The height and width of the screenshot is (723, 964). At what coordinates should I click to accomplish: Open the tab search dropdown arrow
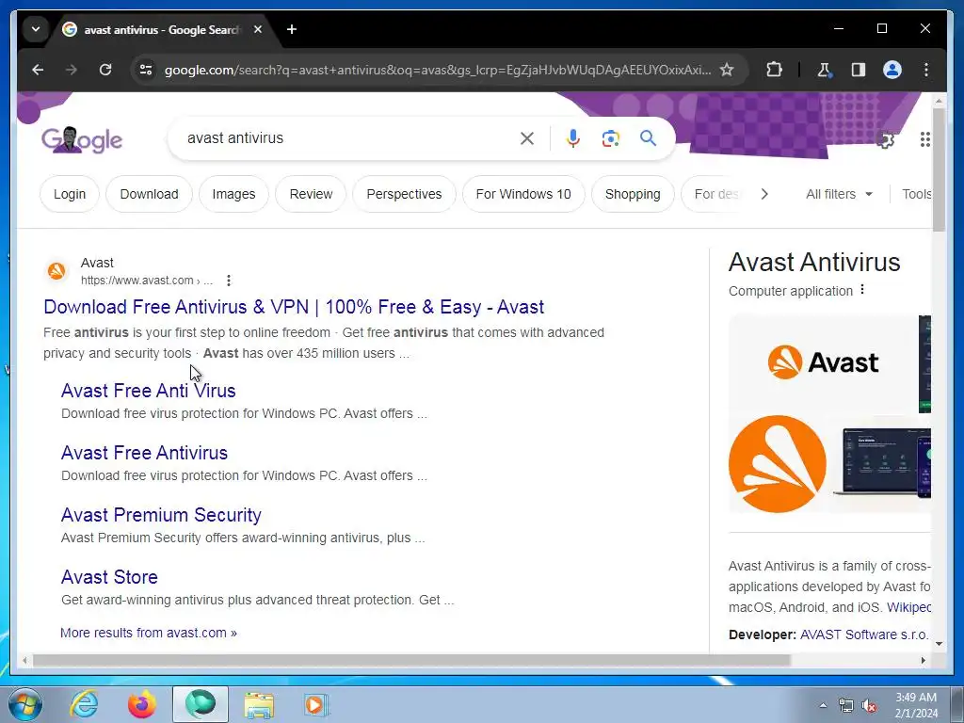[x=36, y=29]
